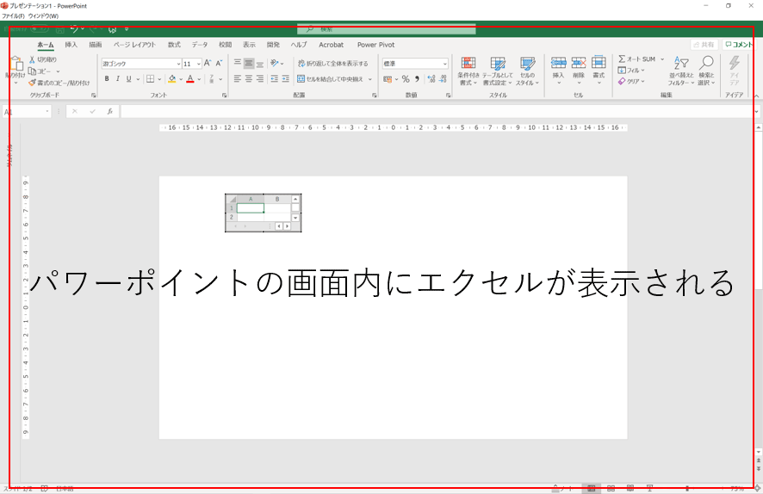Increase indent icon

(286, 79)
